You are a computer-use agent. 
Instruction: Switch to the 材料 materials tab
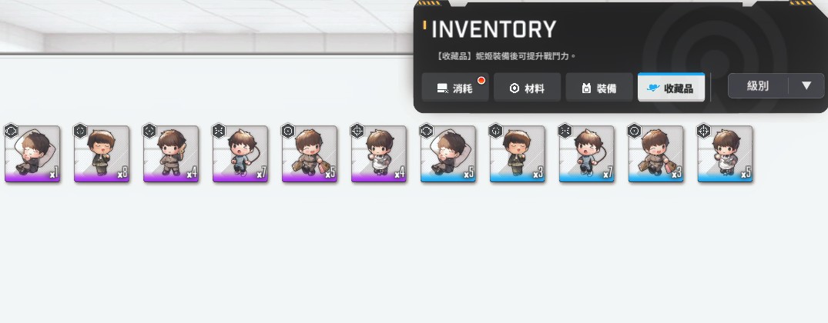527,88
